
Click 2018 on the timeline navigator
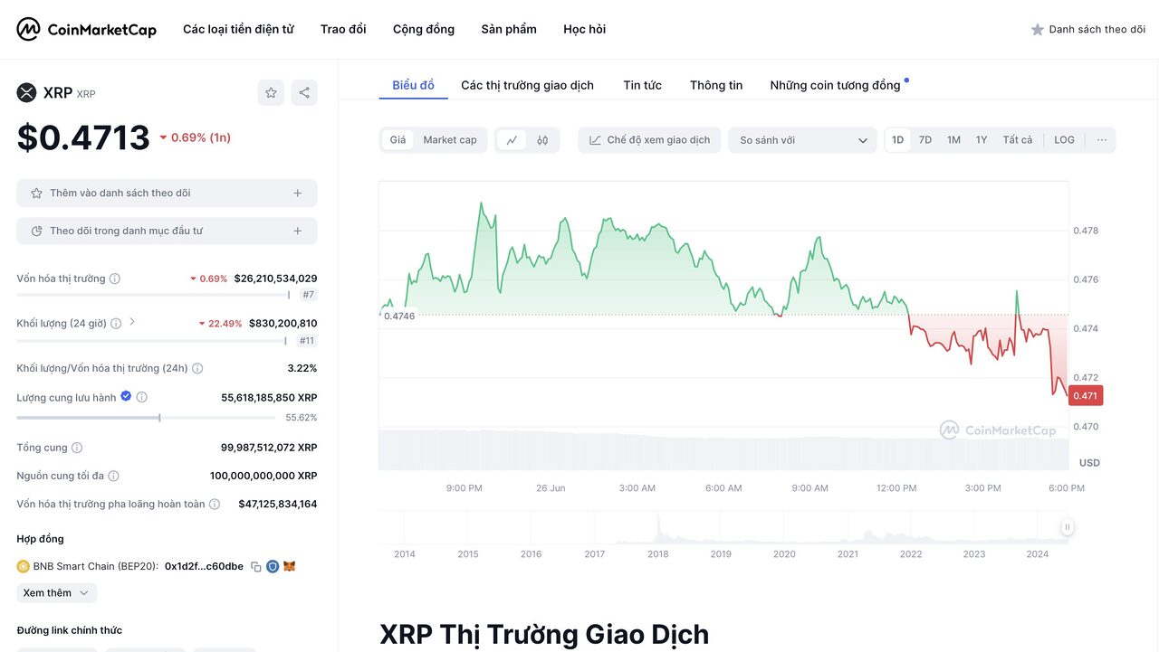click(658, 553)
